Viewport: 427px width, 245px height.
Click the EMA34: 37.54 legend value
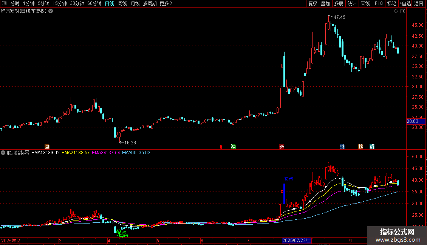(106, 153)
